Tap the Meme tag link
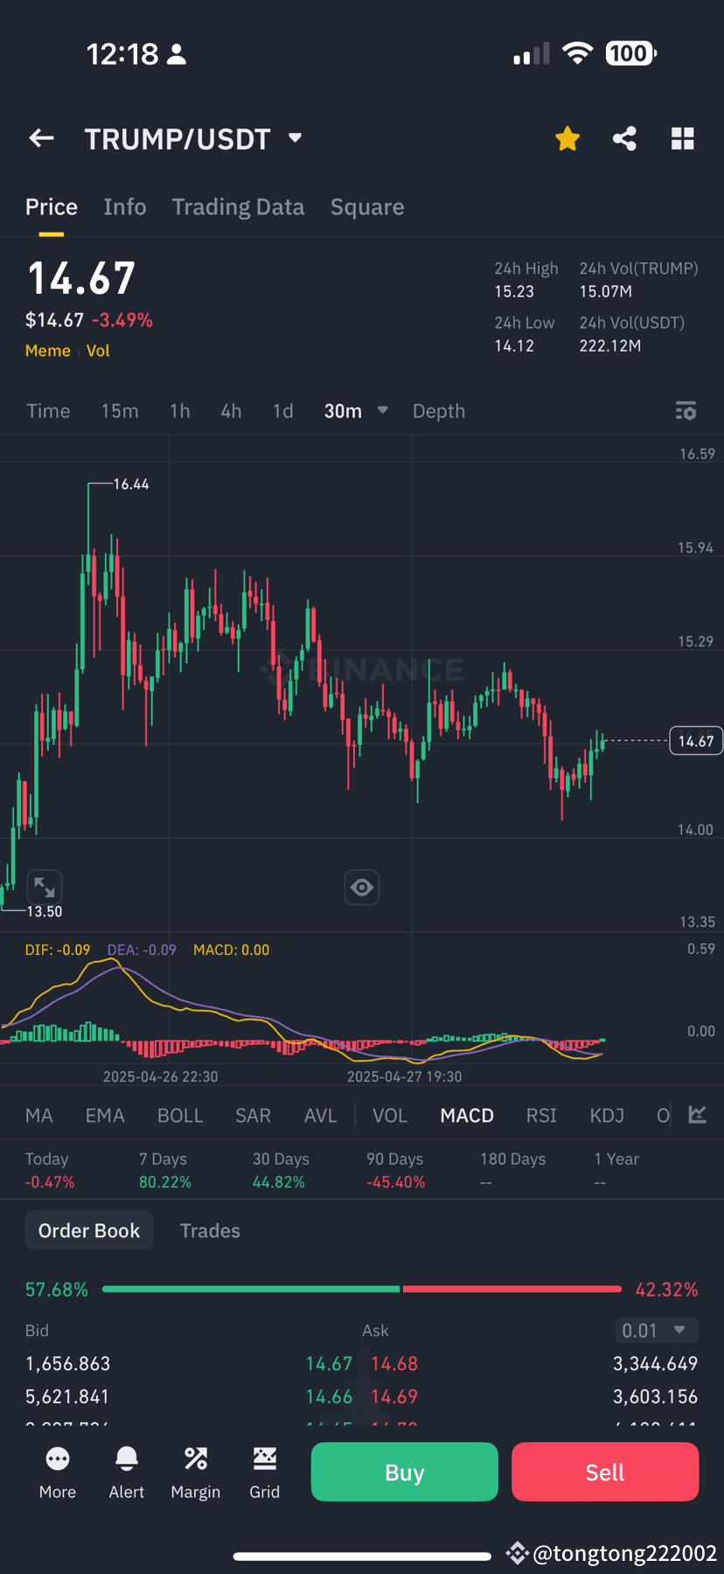Screen dimensions: 724x1574 coord(48,351)
